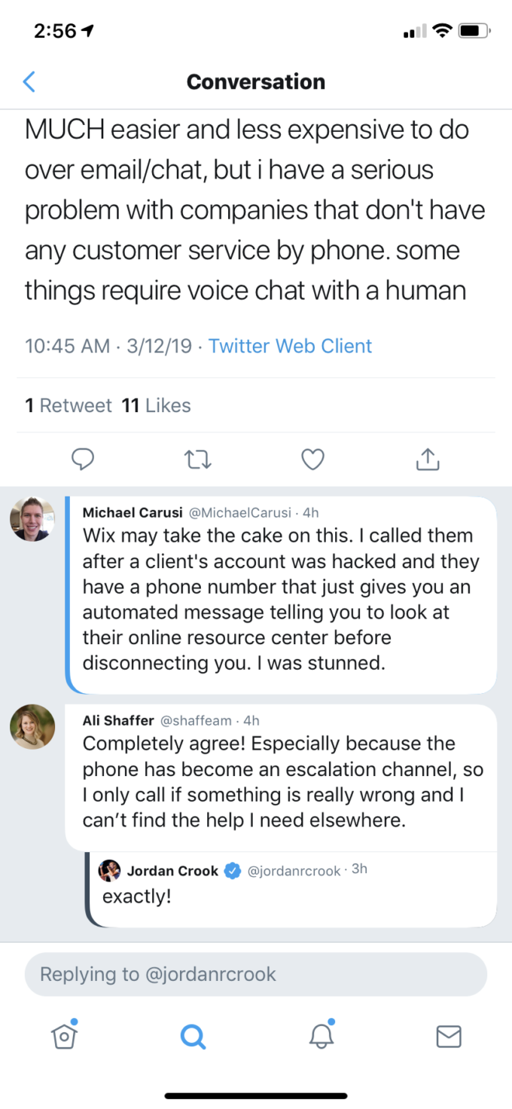Tap Jordan Crook's verified badge
Screen dimensions: 512x1109
233,871
